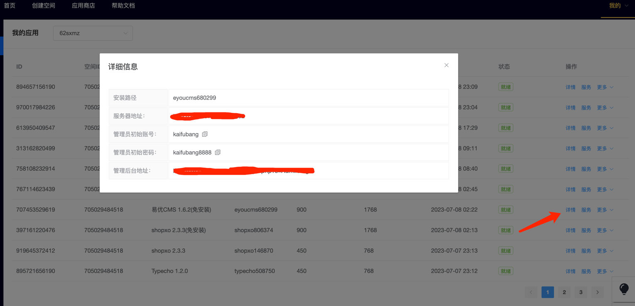Go to previous page arrow

point(531,292)
